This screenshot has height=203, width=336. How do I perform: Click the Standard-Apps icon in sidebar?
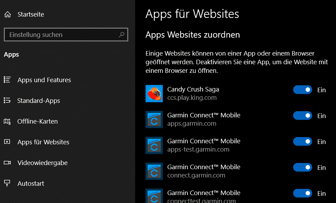[7, 101]
